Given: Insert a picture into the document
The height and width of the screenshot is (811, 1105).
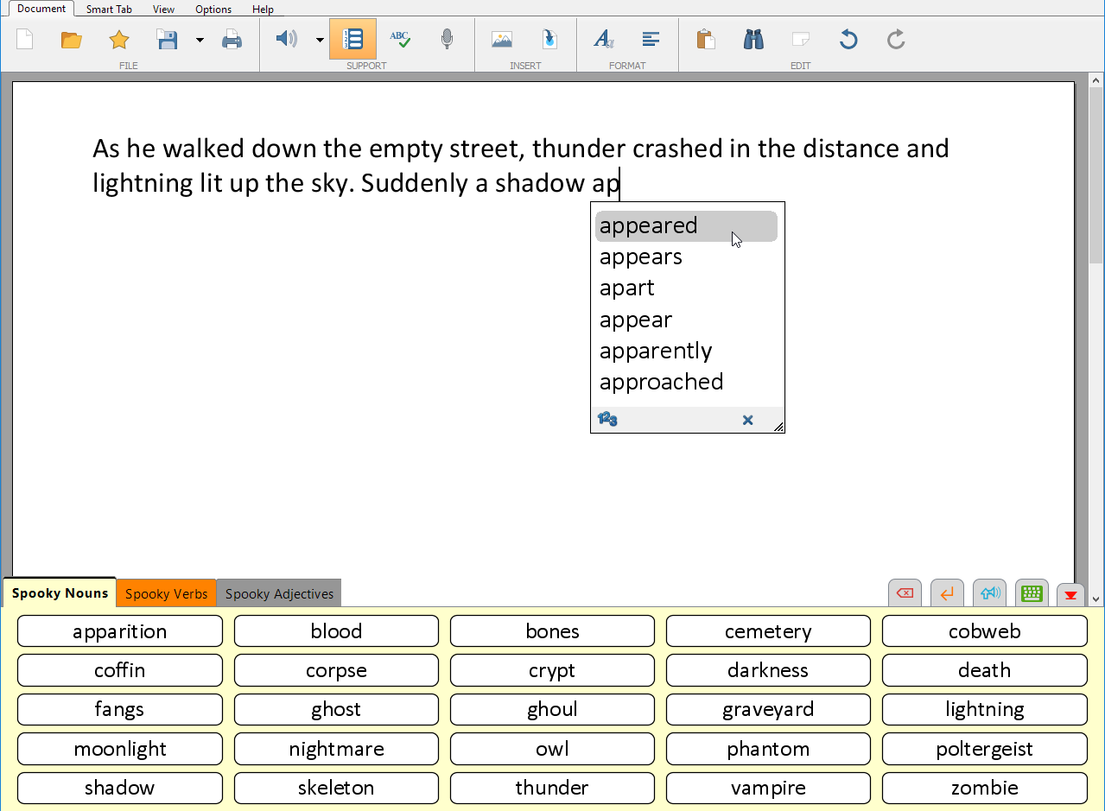Looking at the screenshot, I should pos(502,38).
